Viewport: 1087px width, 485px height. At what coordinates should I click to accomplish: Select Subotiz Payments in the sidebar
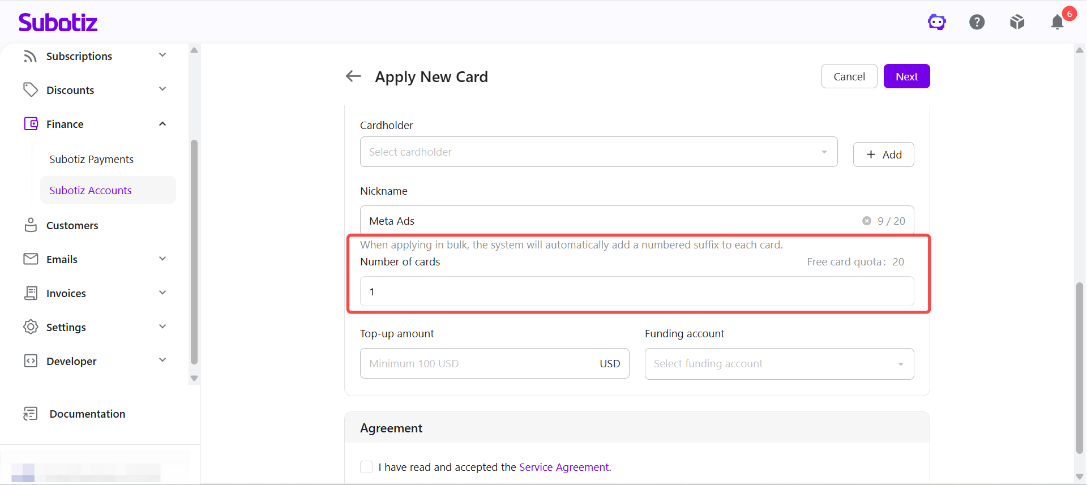pos(92,159)
